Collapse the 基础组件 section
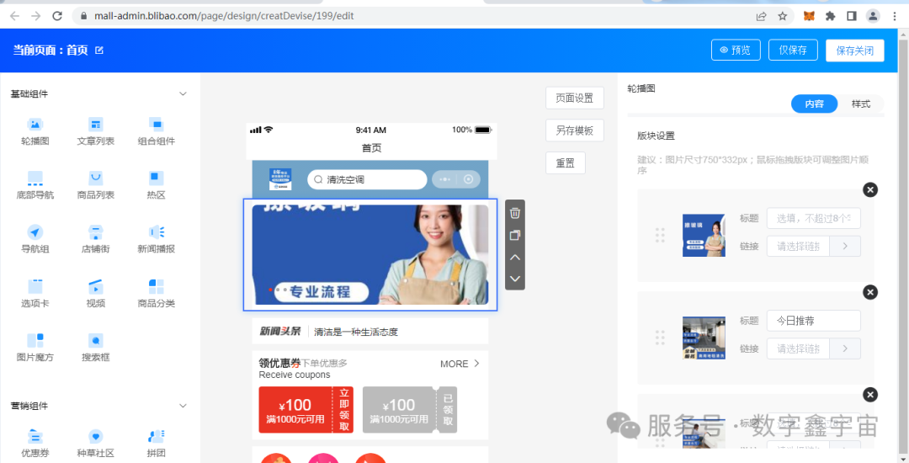 (x=183, y=94)
